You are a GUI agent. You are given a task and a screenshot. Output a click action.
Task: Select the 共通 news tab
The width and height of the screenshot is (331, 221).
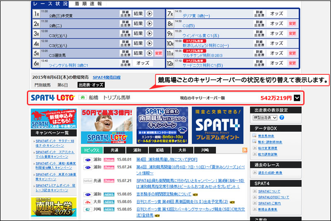115,150
